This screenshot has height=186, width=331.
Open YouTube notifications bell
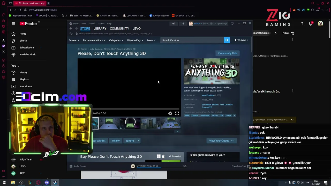click(x=311, y=24)
